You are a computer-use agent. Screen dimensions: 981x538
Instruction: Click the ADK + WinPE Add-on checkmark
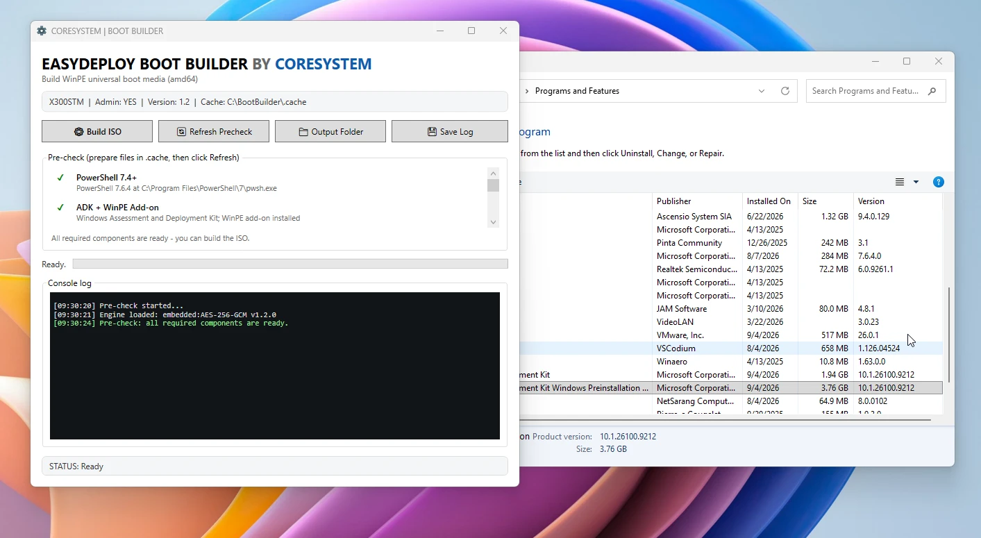[x=60, y=208]
